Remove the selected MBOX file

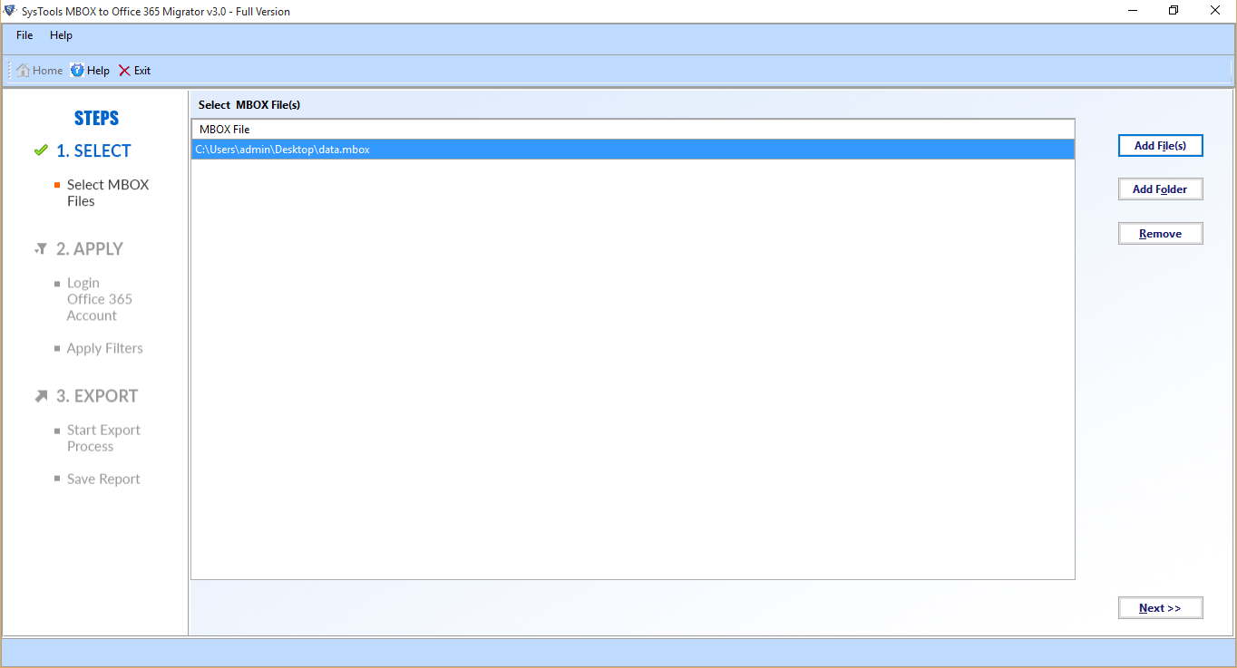1160,234
